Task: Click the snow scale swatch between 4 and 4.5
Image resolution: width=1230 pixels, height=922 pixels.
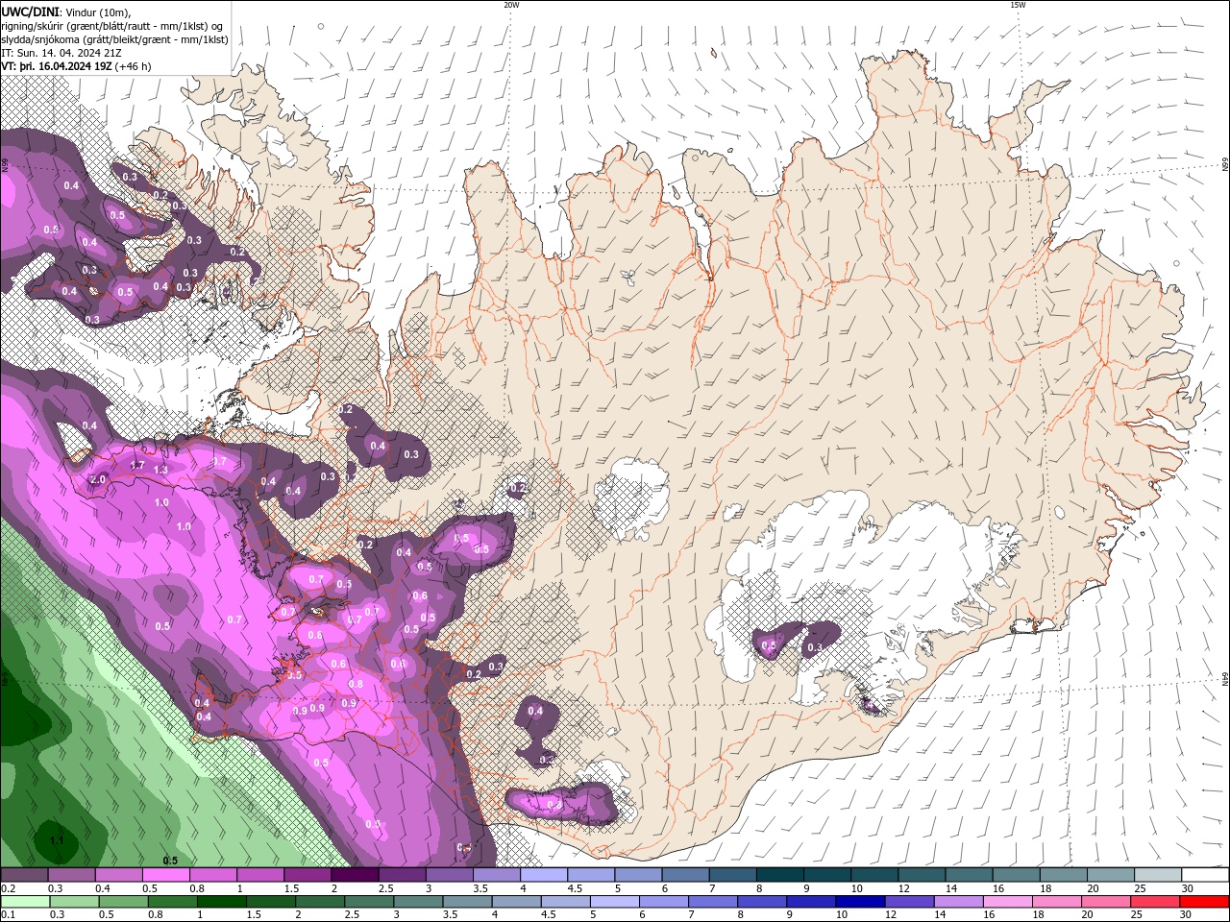Action: coord(544,875)
